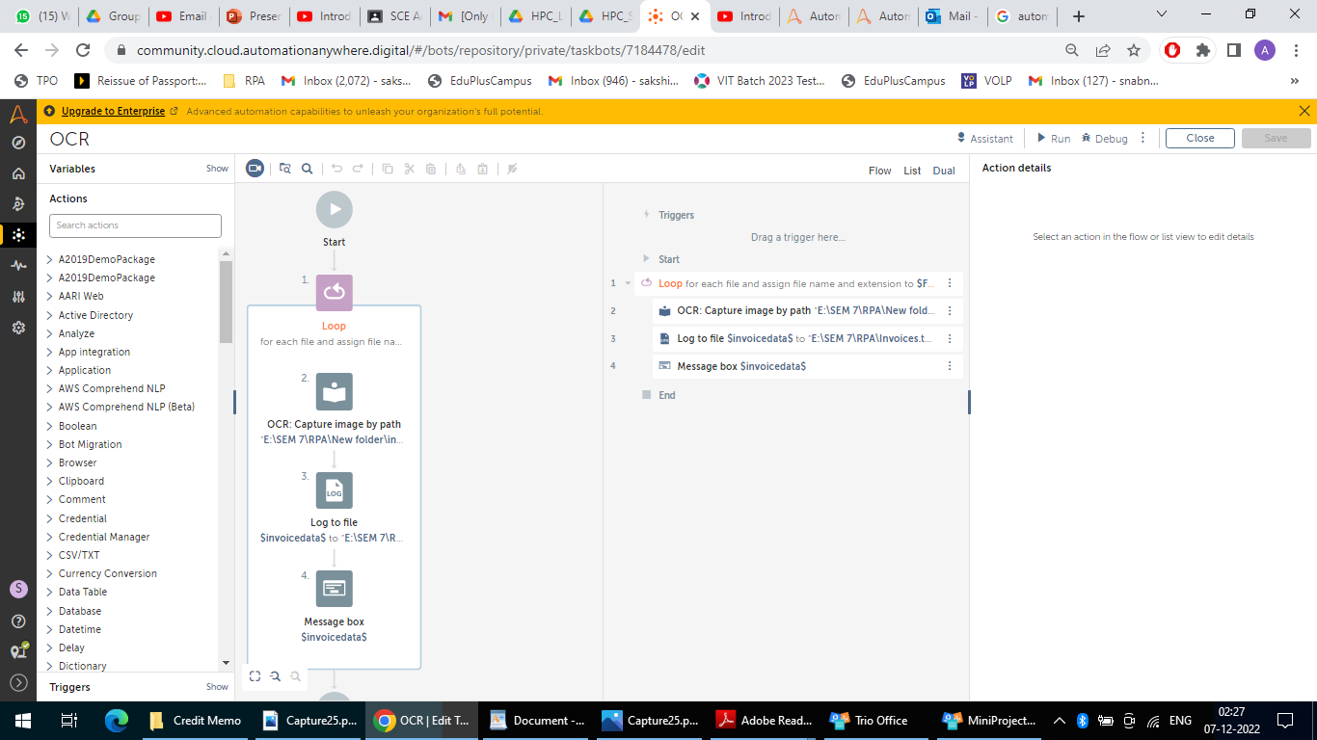Run the OCR bot
The width and height of the screenshot is (1317, 740).
1053,138
